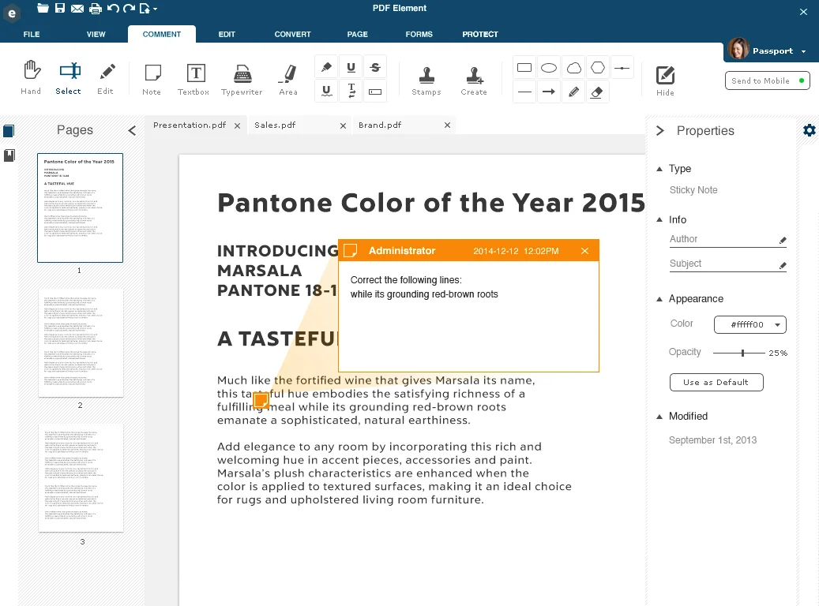Select the Area highlight tool

287,78
